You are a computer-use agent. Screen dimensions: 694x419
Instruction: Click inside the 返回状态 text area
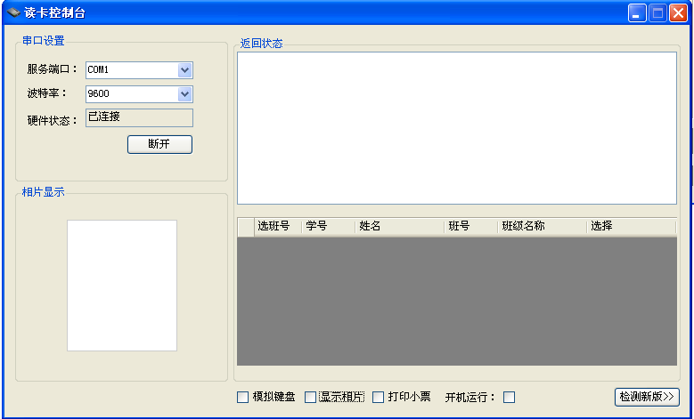457,128
